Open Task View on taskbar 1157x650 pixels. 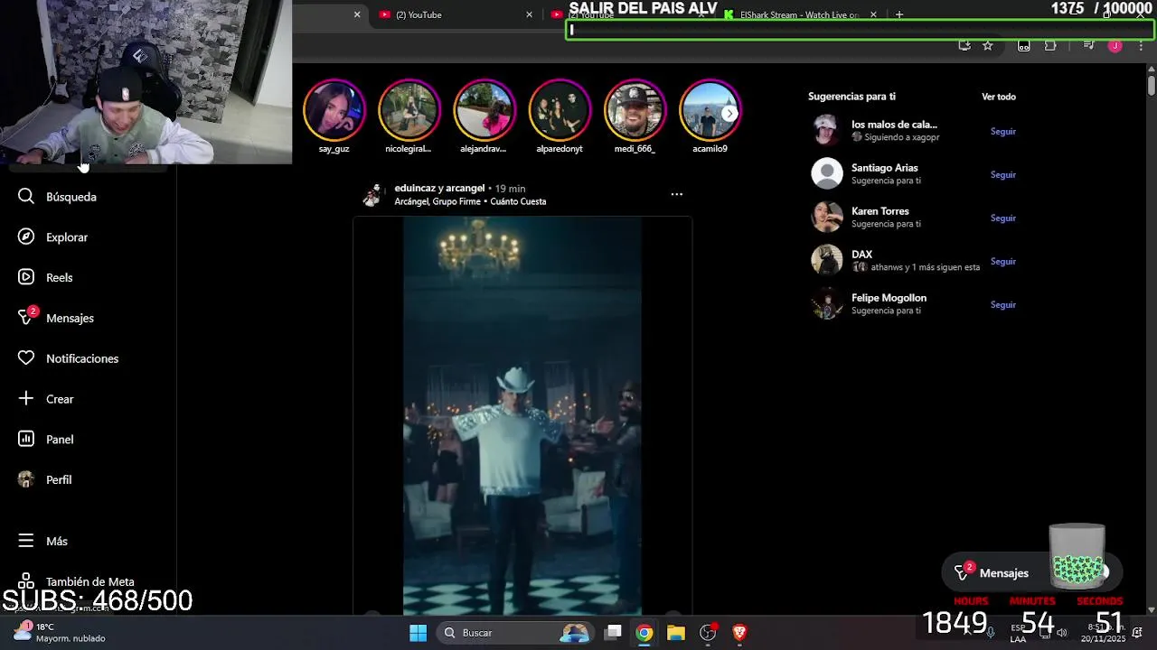[613, 633]
